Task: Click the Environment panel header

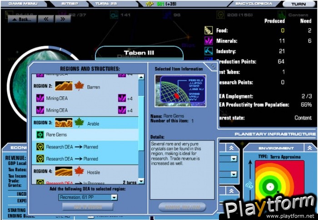Action: (276, 148)
